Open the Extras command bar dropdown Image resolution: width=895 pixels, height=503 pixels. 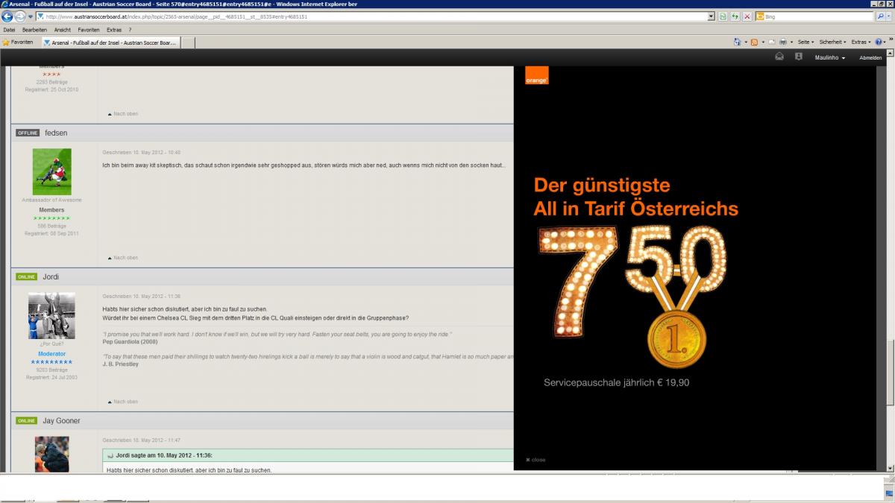click(x=861, y=42)
